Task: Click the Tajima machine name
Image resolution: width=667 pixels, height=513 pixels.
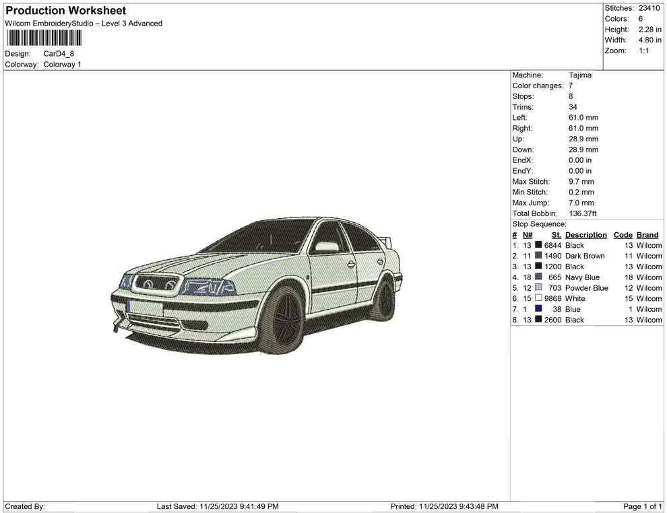Action: coord(580,75)
